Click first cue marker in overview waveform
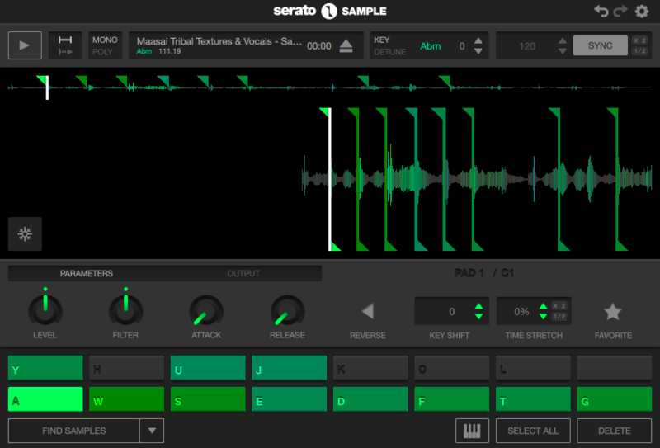 point(43,80)
